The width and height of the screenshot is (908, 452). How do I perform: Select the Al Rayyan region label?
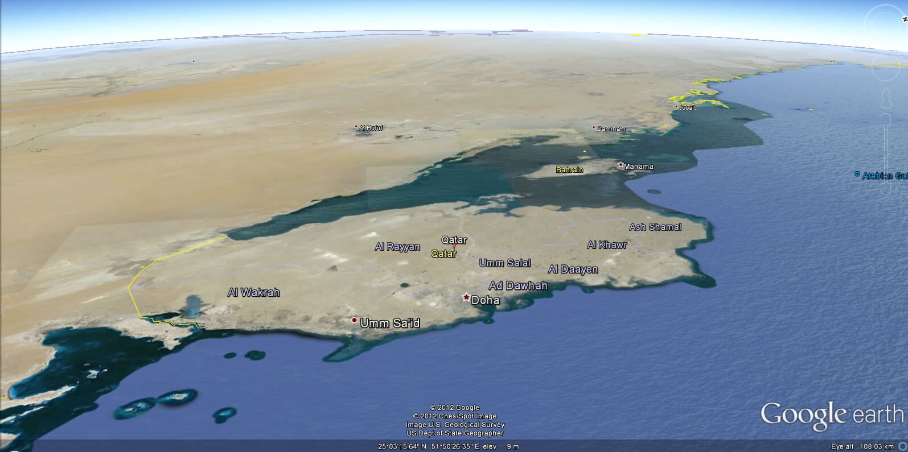click(x=397, y=247)
